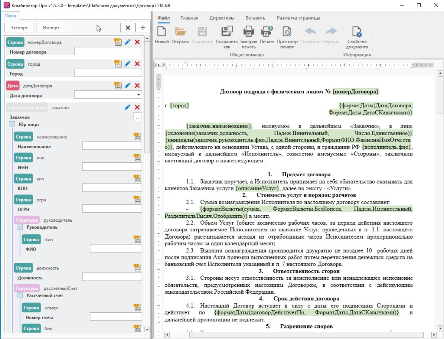Collapse the Рассчетный счет node
Screen dimensions: 444x339
point(20,295)
